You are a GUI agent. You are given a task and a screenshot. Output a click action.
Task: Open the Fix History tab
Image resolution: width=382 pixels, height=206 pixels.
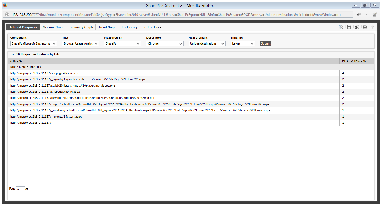click(130, 27)
